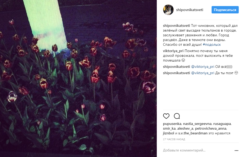Open shipovnikatsveti username in the post header
The width and height of the screenshot is (244, 157).
coord(189,10)
